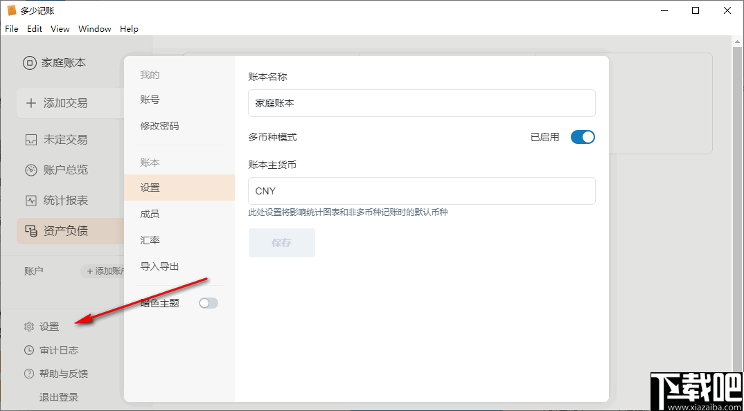Open 审计日志 with its clock icon

pyautogui.click(x=28, y=350)
